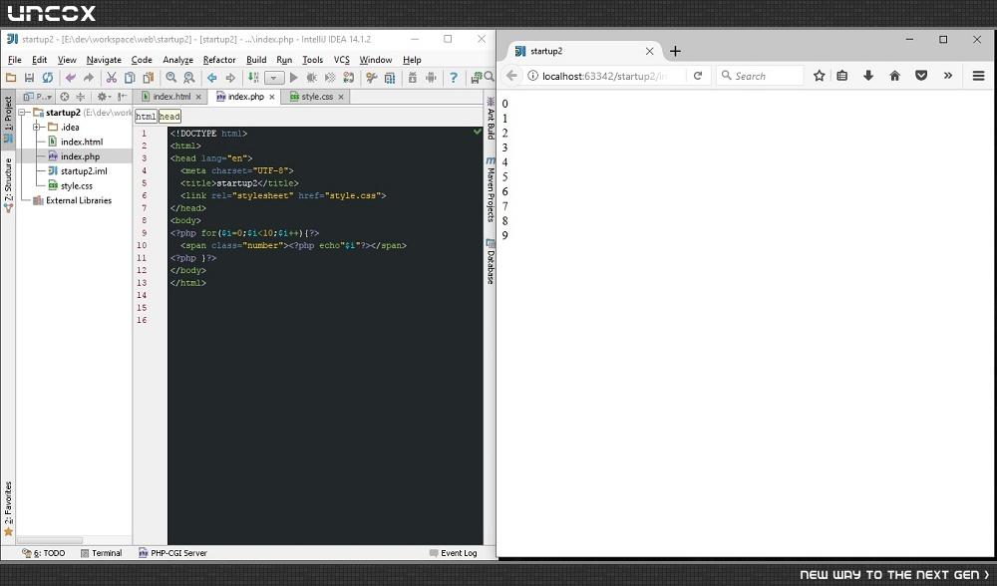
Task: Open the File menu
Action: (x=15, y=60)
